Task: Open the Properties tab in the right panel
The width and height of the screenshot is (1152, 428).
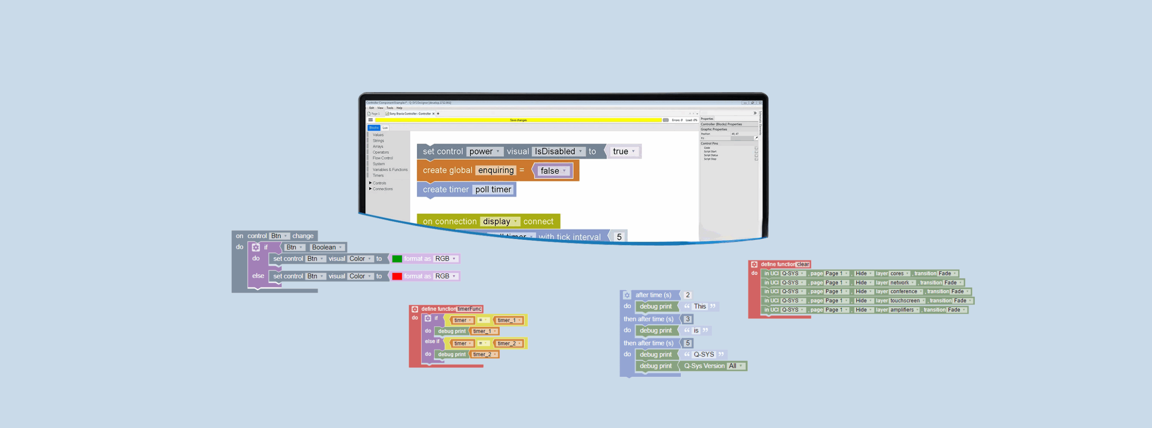Action: pyautogui.click(x=707, y=119)
